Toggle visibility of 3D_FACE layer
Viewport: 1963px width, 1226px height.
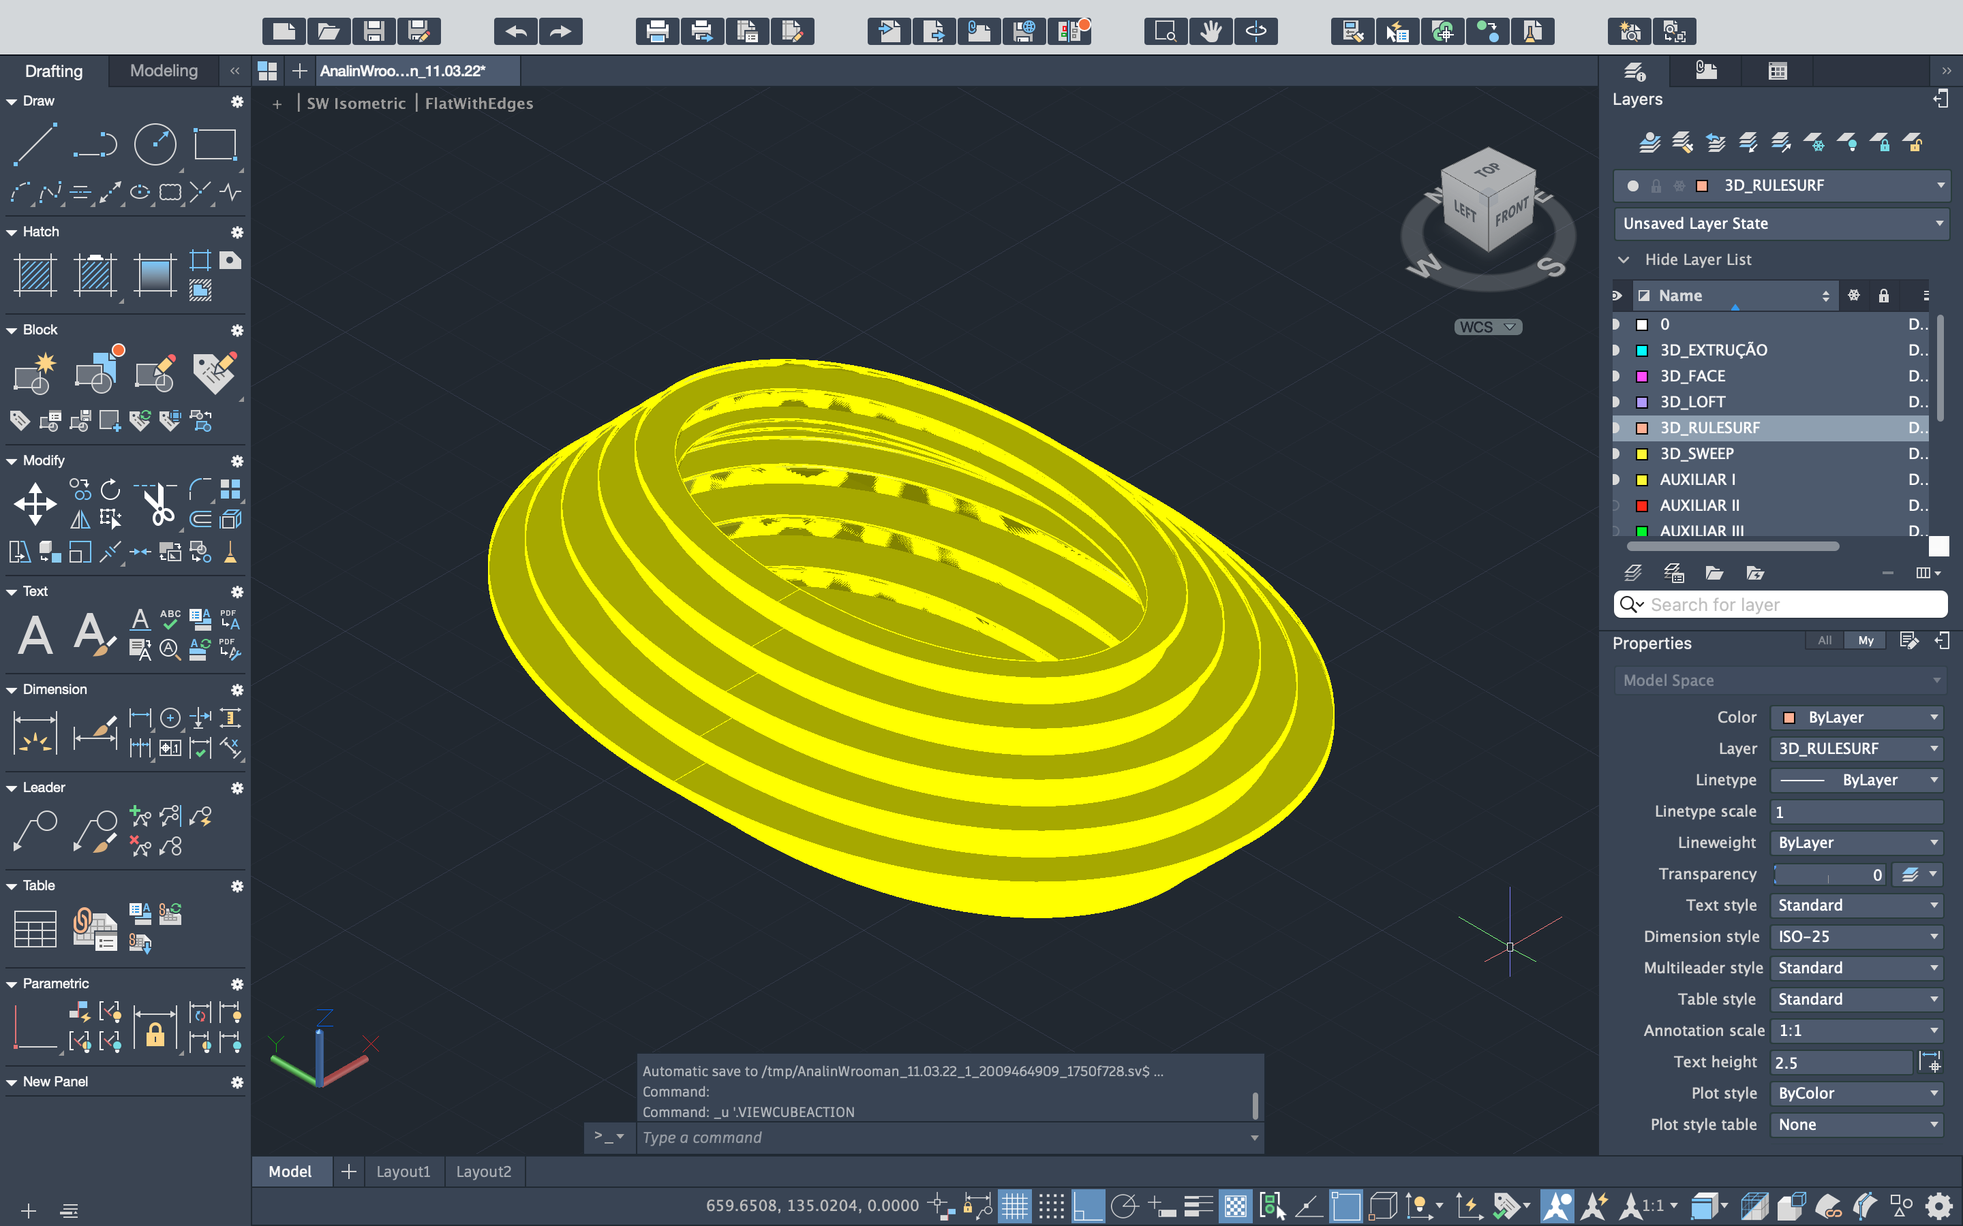(1616, 376)
